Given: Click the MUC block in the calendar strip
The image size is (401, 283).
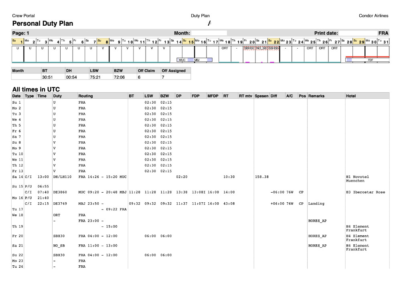Looking at the screenshot, I should tap(182, 60).
